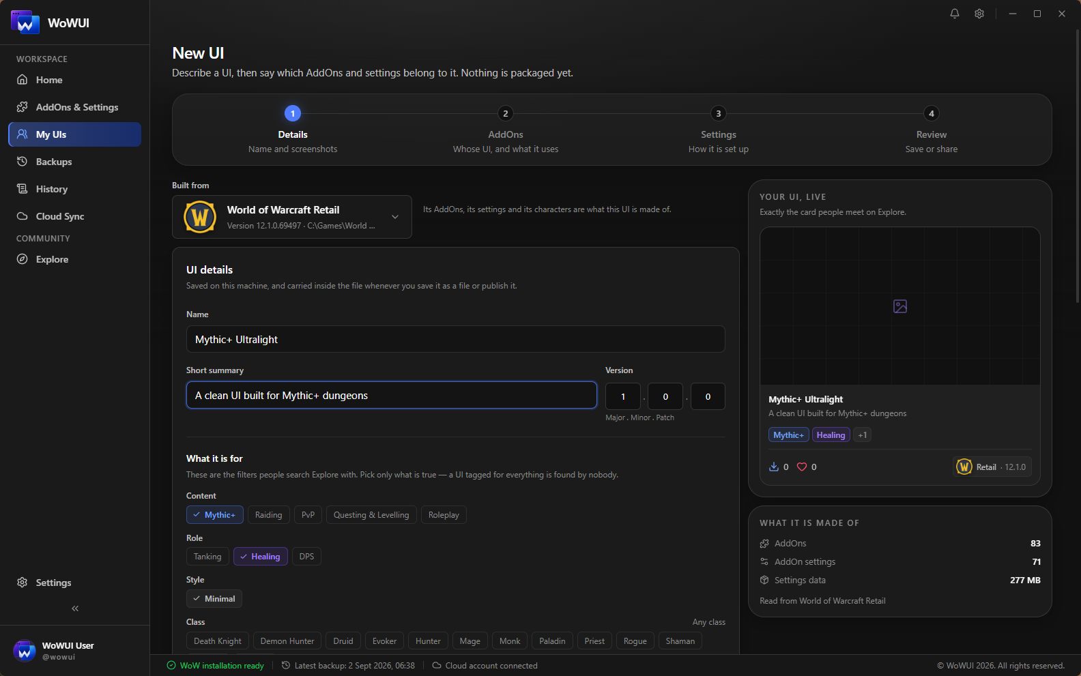This screenshot has width=1081, height=676.
Task: Select the Shaman class chip
Action: click(680, 641)
